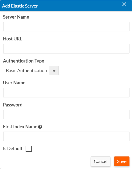
Task: Activate the First Index Name text box
Action: point(66,136)
